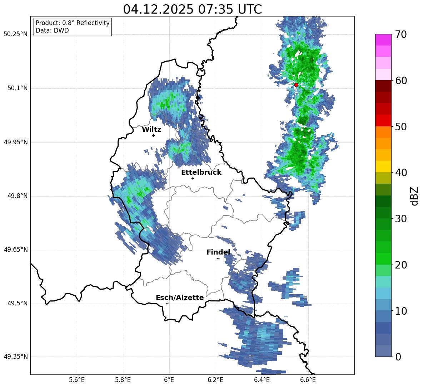423x387 pixels.
Task: Click the dark red swatch below 60
Action: [x=383, y=86]
